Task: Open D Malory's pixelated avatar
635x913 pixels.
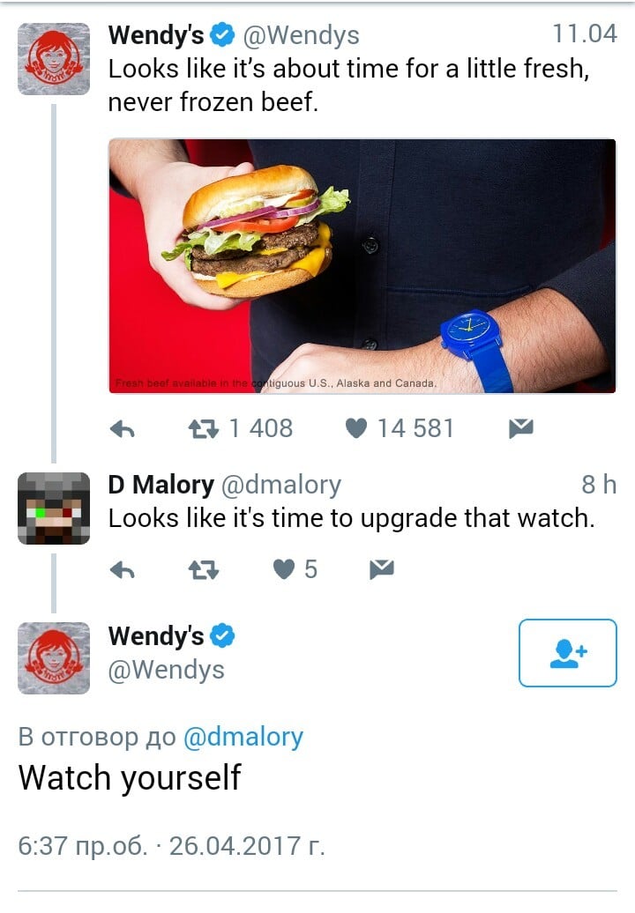Action: click(x=54, y=508)
